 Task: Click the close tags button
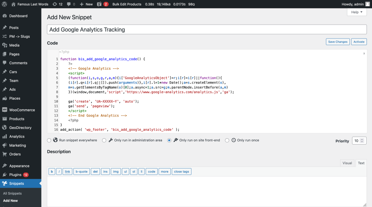click(x=182, y=171)
